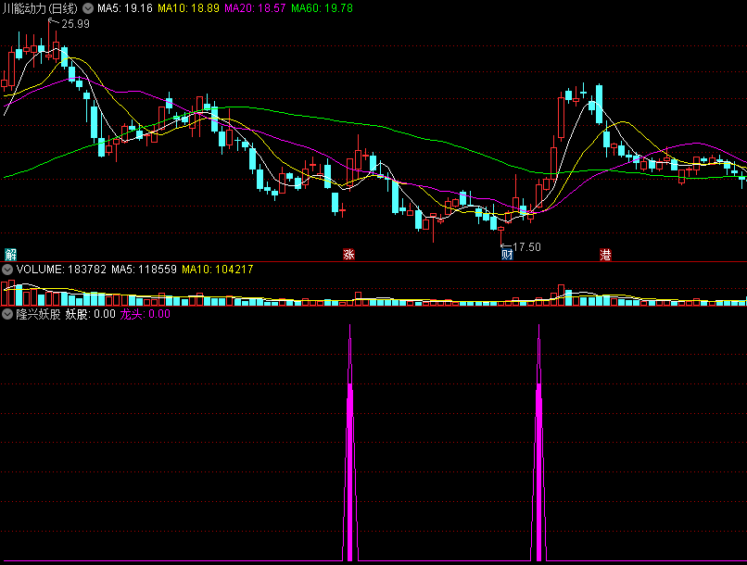The image size is (747, 565).
Task: Click the 17.50 low price label
Action: click(x=526, y=247)
